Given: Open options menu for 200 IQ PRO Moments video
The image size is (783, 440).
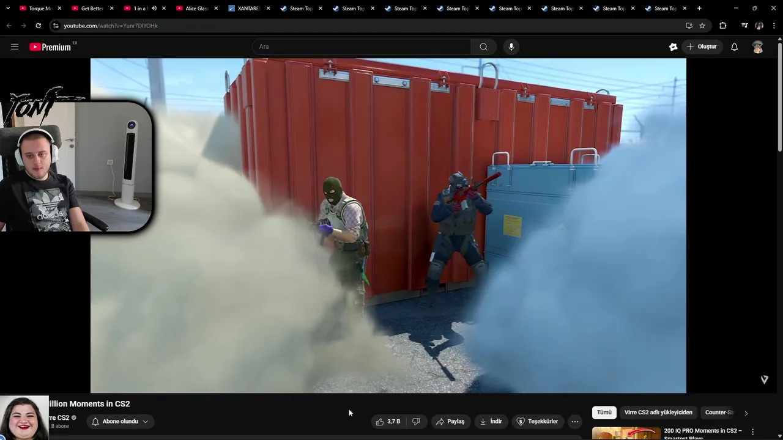Looking at the screenshot, I should pyautogui.click(x=752, y=431).
